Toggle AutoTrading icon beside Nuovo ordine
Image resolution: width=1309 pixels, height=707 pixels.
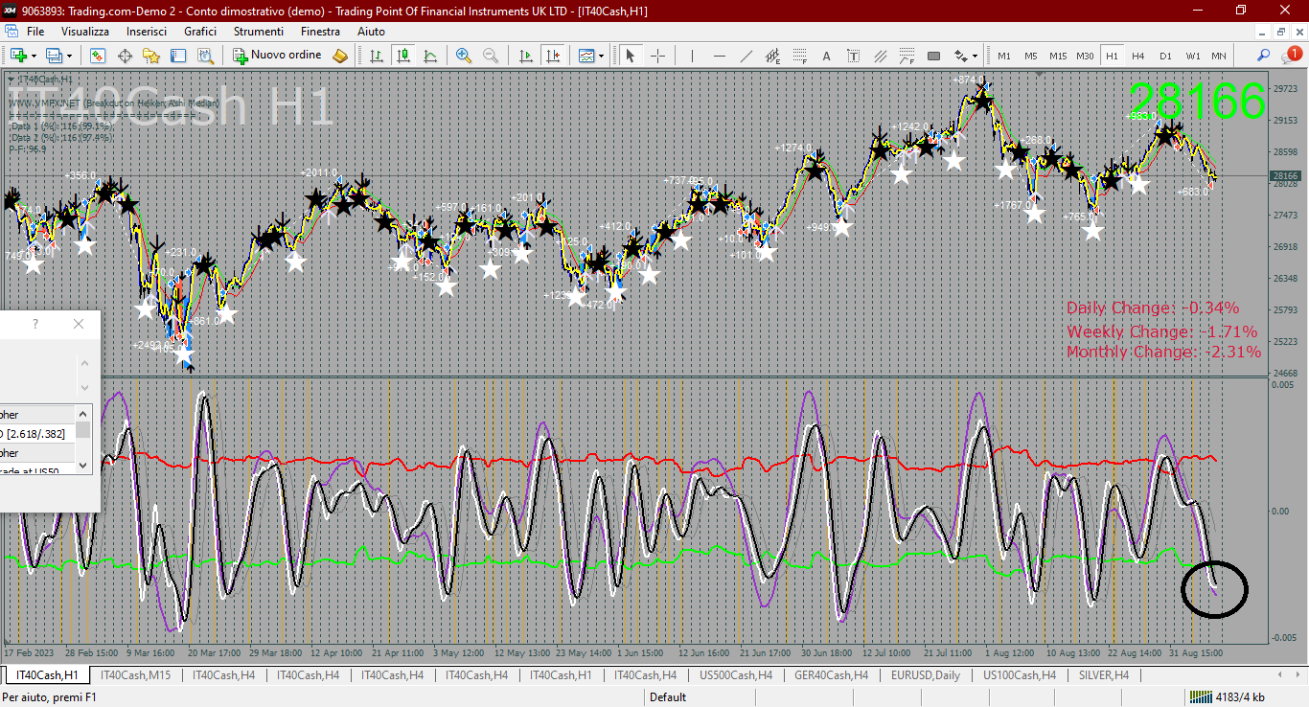coord(340,56)
